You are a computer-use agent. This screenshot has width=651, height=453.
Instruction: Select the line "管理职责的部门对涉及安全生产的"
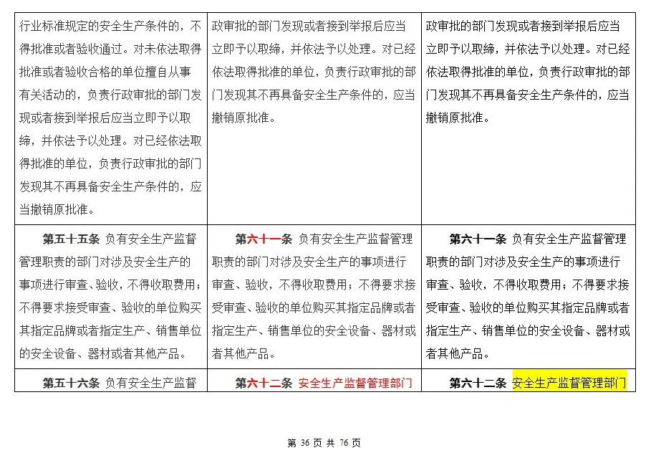pyautogui.click(x=105, y=262)
